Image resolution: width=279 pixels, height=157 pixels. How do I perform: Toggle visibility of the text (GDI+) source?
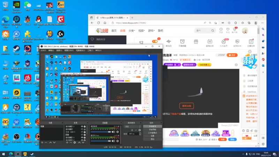click(82, 132)
